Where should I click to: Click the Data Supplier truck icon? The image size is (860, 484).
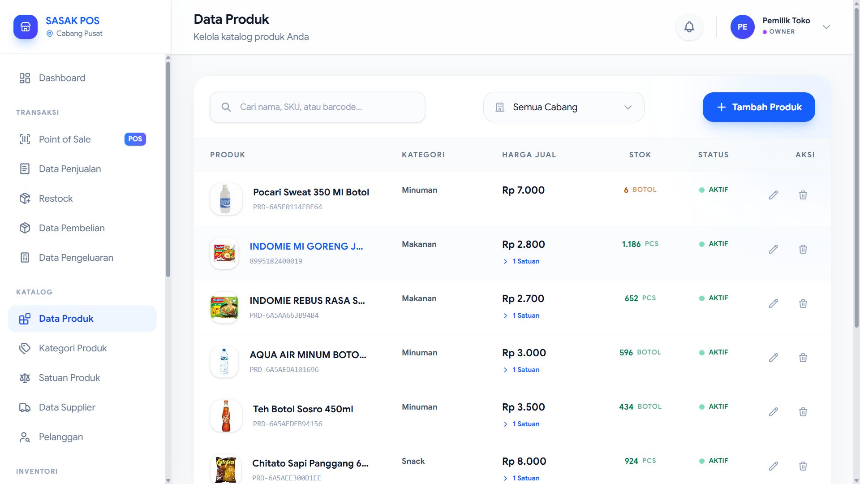click(25, 407)
